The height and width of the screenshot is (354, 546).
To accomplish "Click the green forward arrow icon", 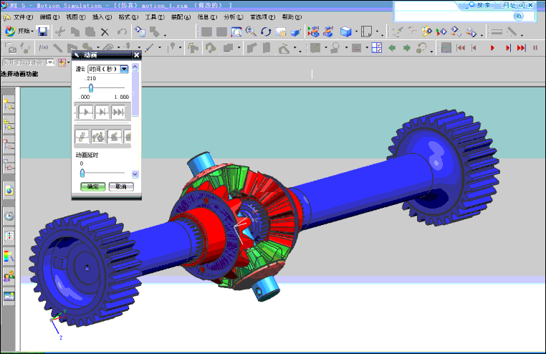I will point(407,48).
